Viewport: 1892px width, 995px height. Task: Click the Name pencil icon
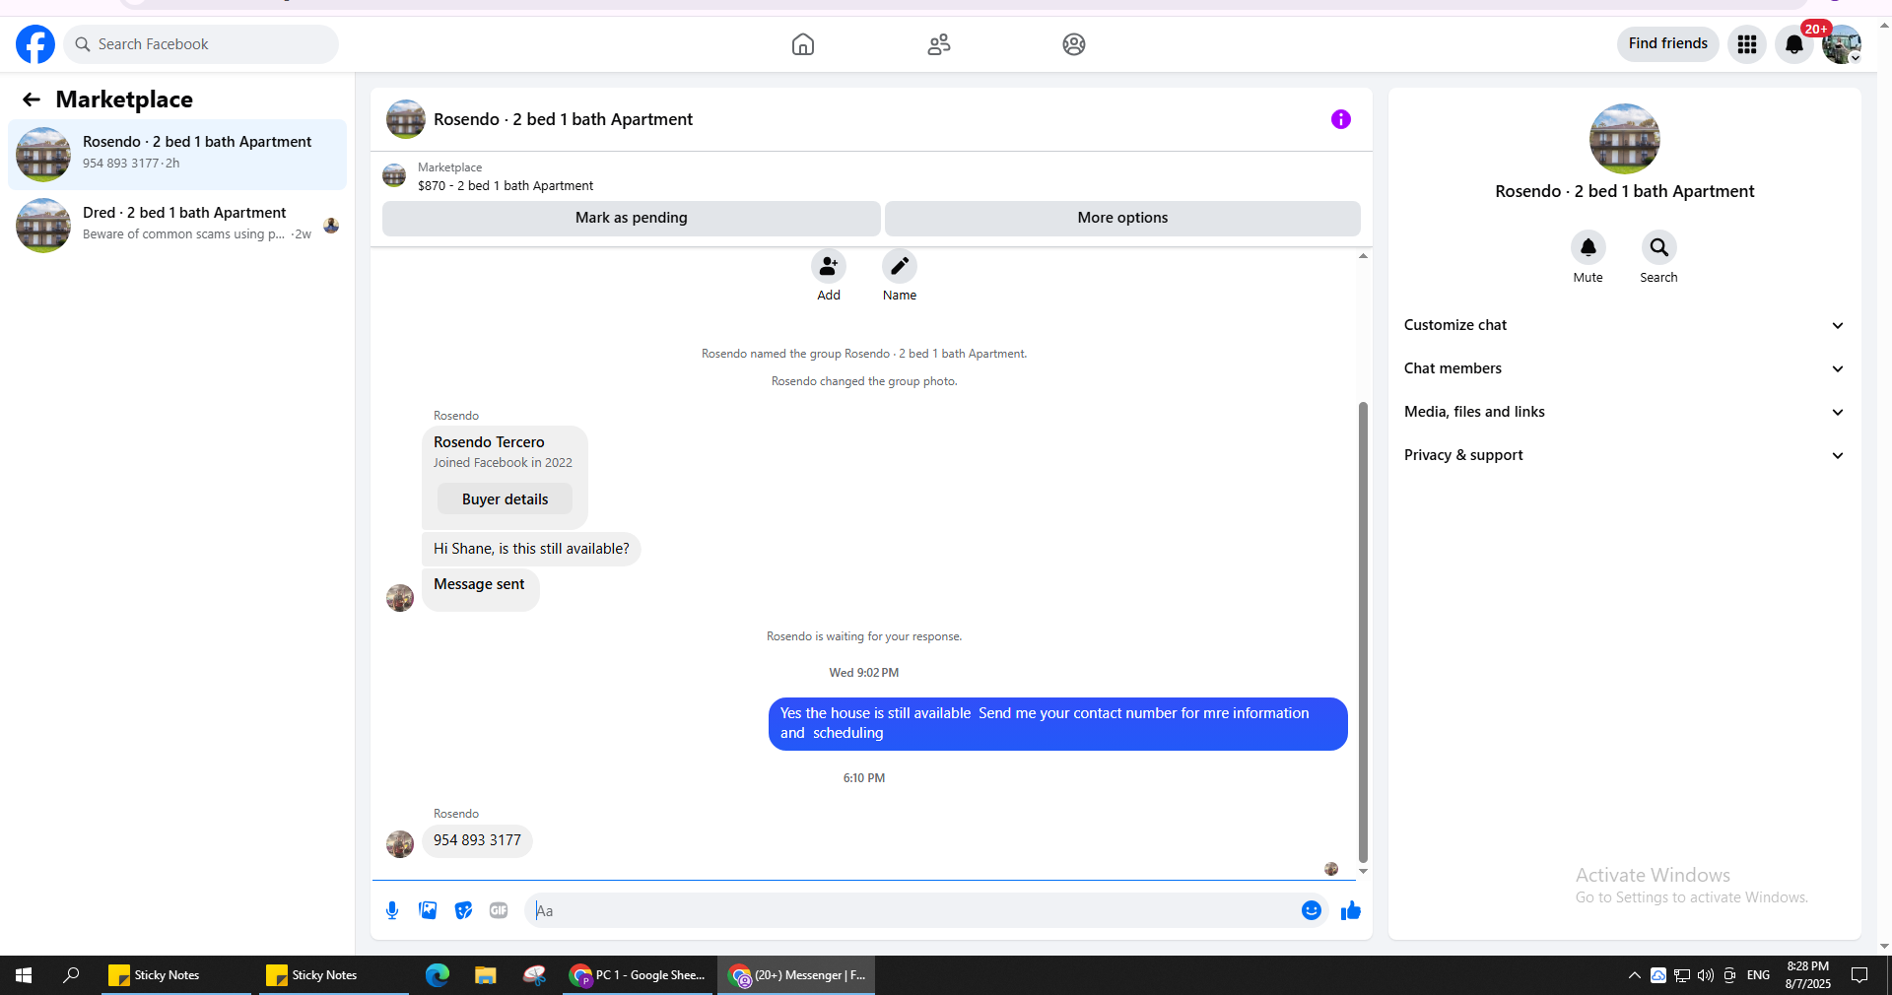tap(900, 266)
